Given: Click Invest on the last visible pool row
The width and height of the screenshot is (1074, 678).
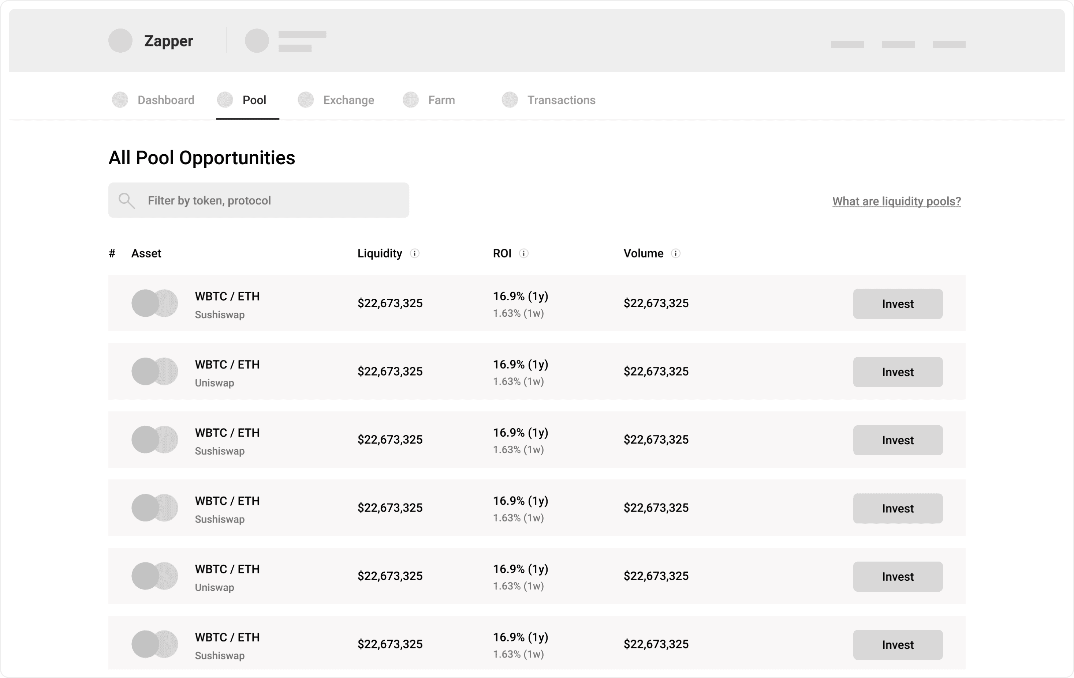Looking at the screenshot, I should click(x=897, y=645).
